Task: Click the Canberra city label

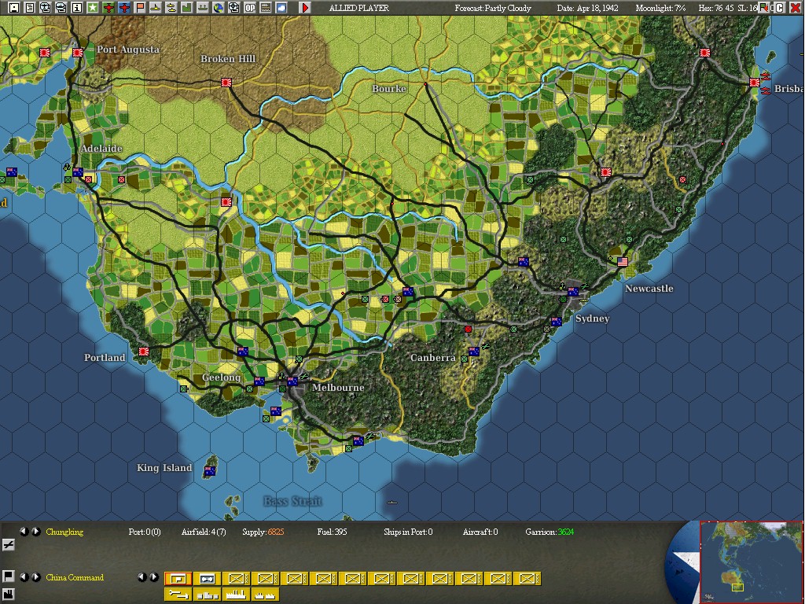Action: [x=433, y=358]
